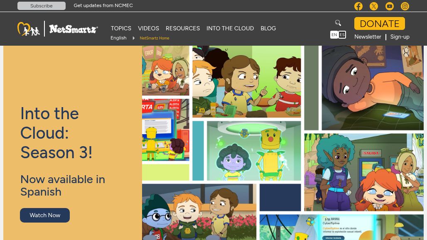
Task: Click the NetSmartz heart logo
Action: pos(28,29)
